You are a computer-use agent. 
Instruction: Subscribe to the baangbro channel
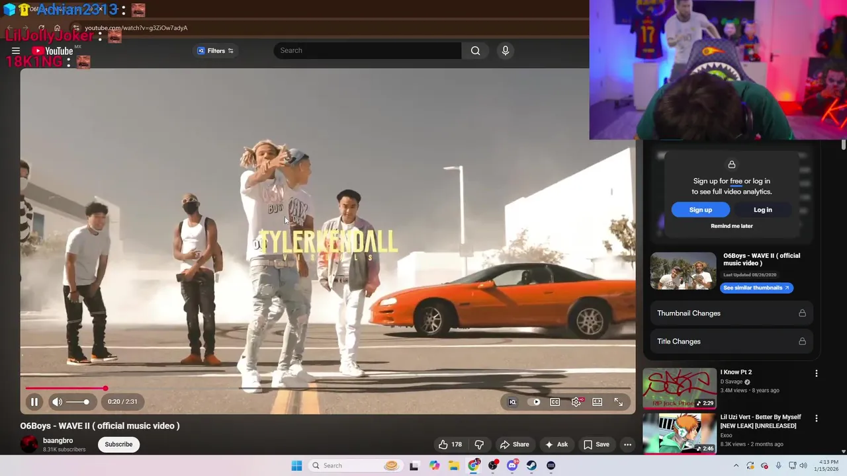coord(118,444)
